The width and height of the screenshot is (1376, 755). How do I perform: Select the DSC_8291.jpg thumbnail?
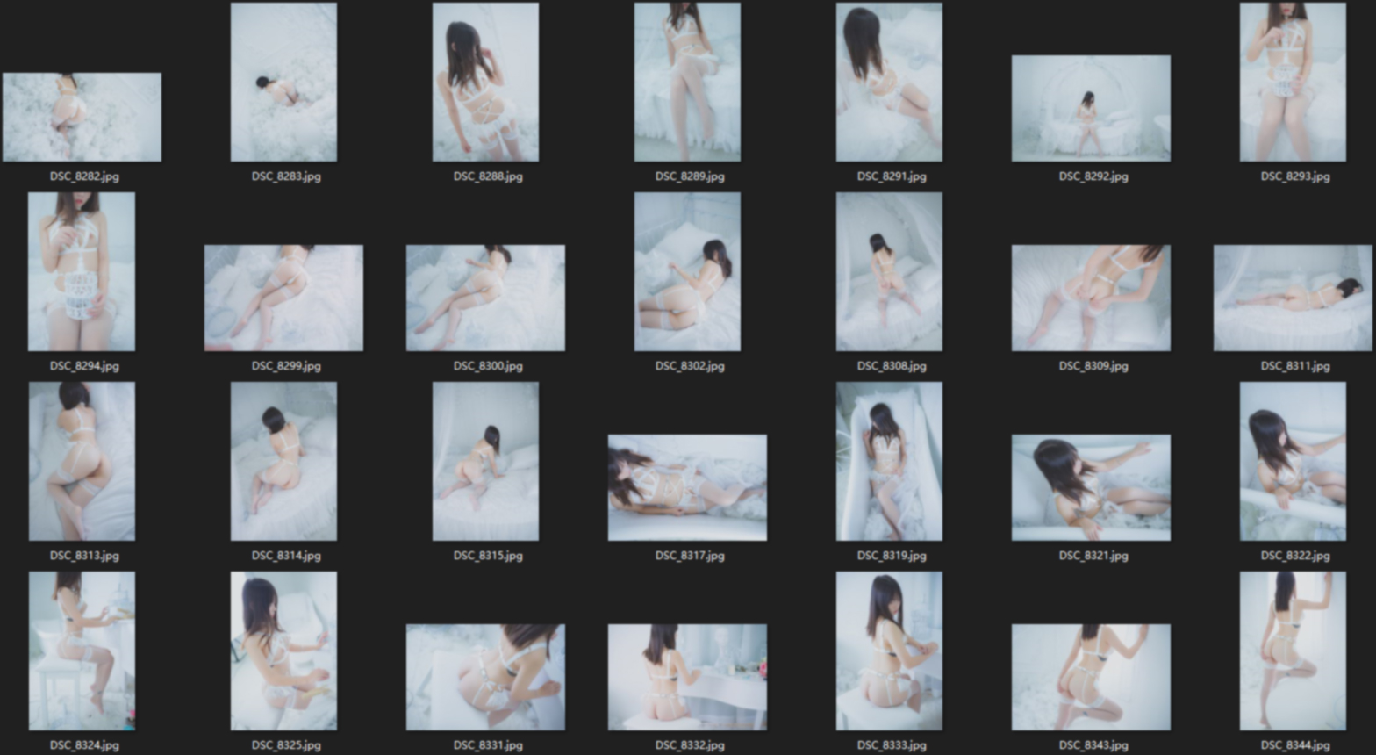coord(889,82)
